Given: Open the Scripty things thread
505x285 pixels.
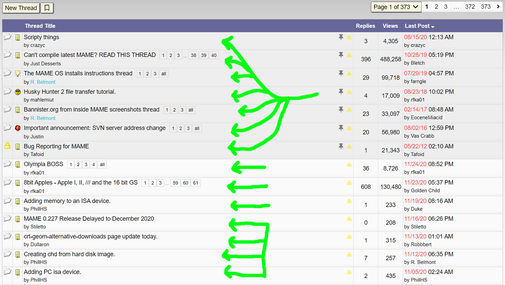Looking at the screenshot, I should (41, 37).
